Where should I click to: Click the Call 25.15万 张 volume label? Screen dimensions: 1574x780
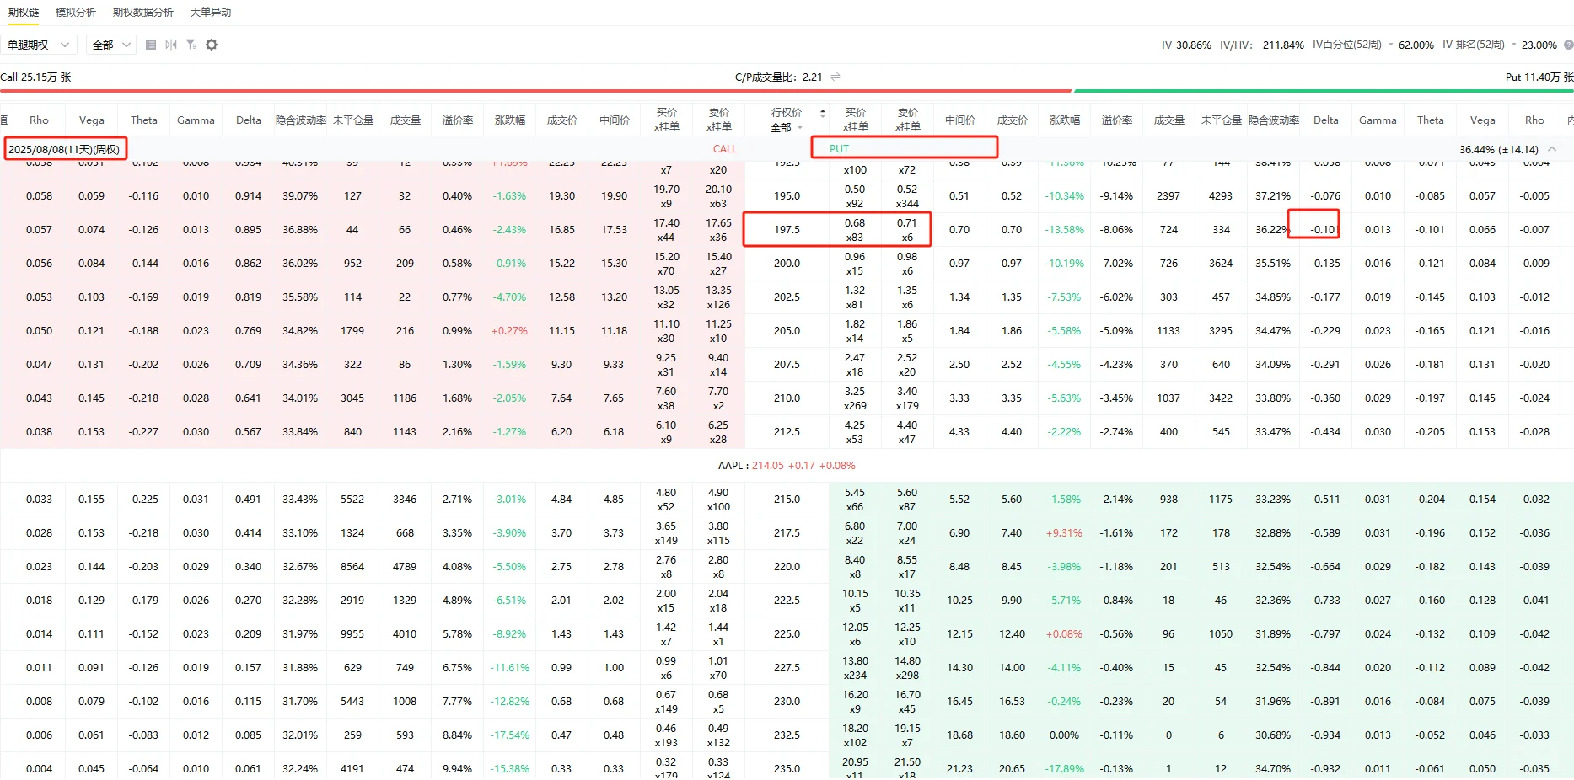(x=35, y=77)
